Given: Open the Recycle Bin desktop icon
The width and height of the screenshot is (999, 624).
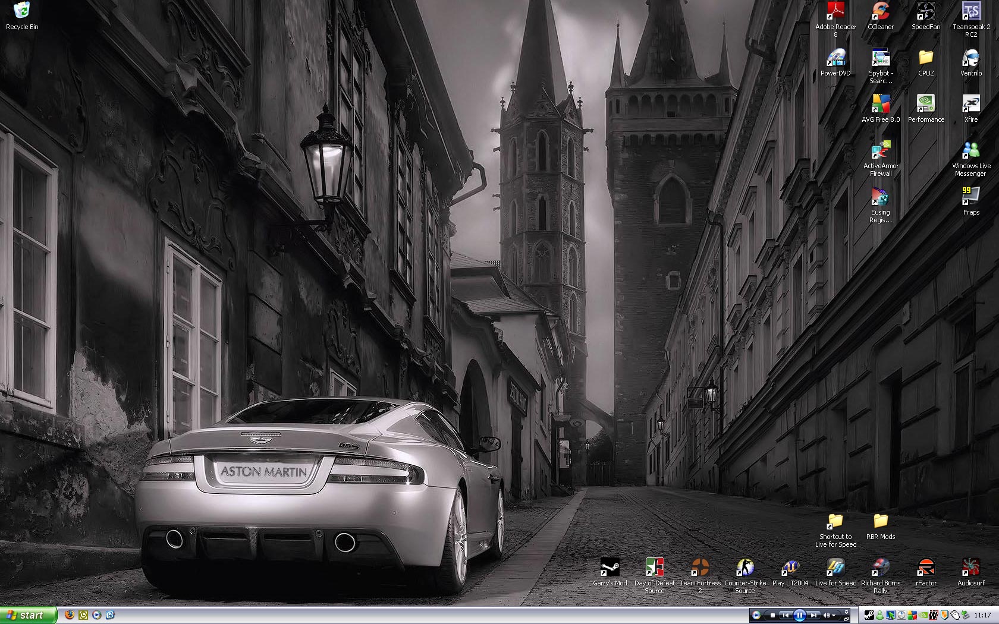Looking at the screenshot, I should click(22, 16).
